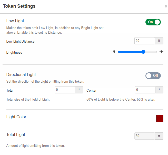Close the Token Settings dialog
The width and height of the screenshot is (168, 155).
click(x=166, y=6)
